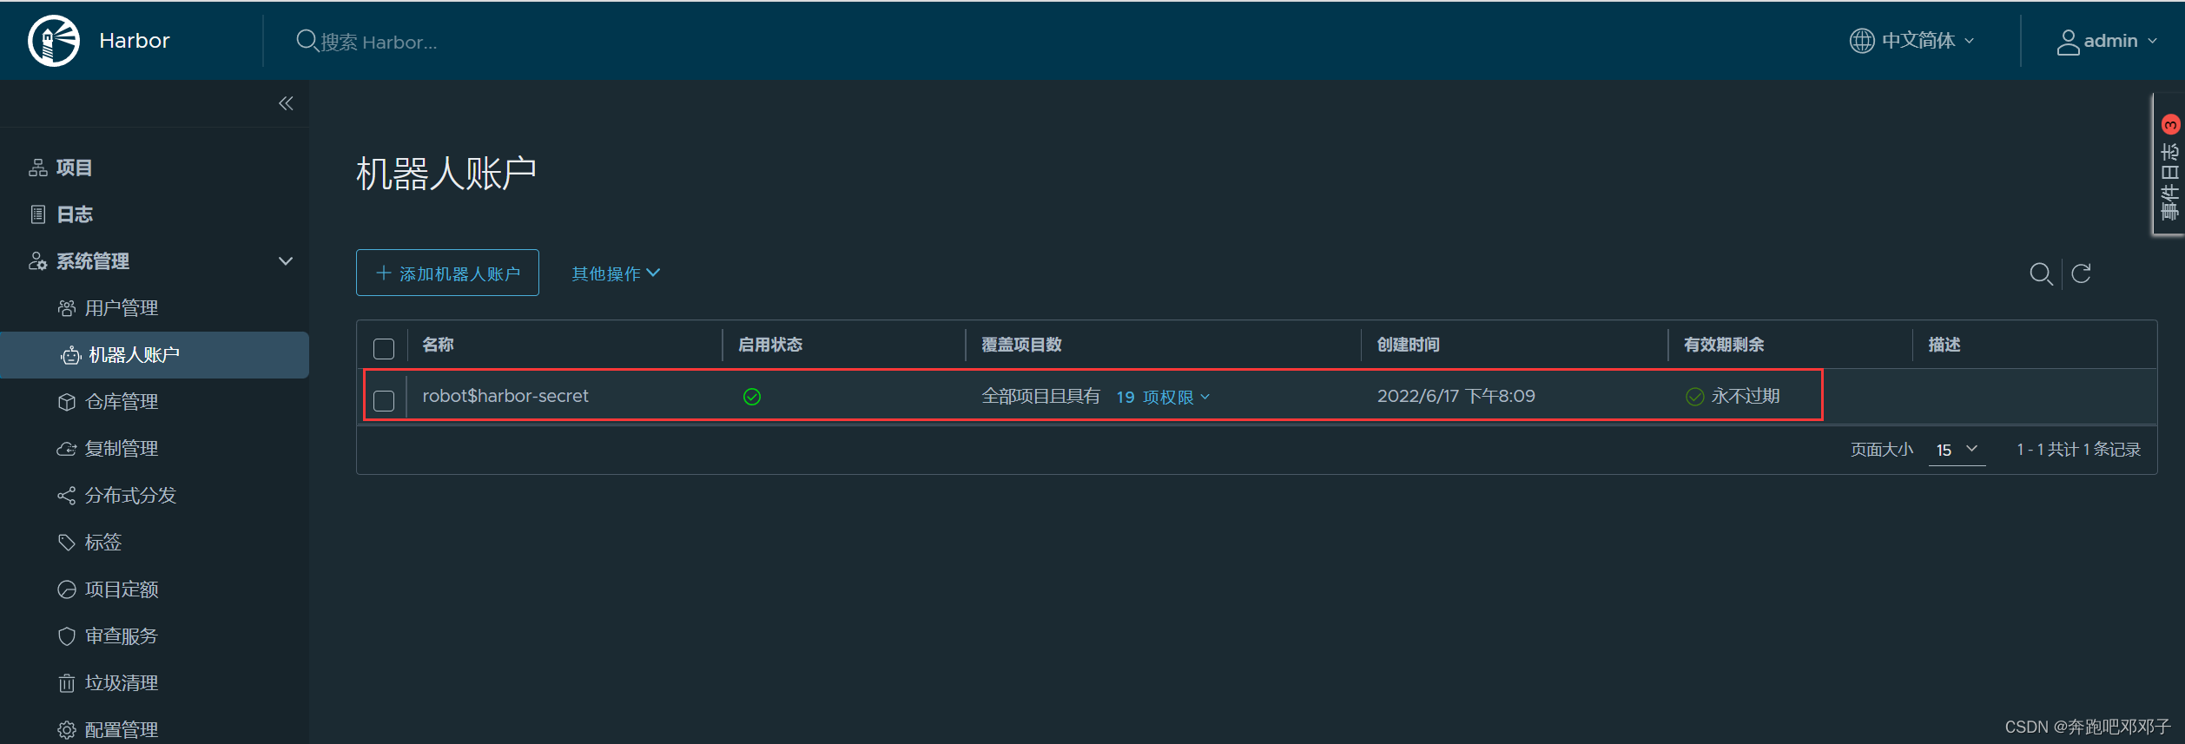
Task: Click the Projects (项目) icon in sidebar
Action: tap(38, 168)
